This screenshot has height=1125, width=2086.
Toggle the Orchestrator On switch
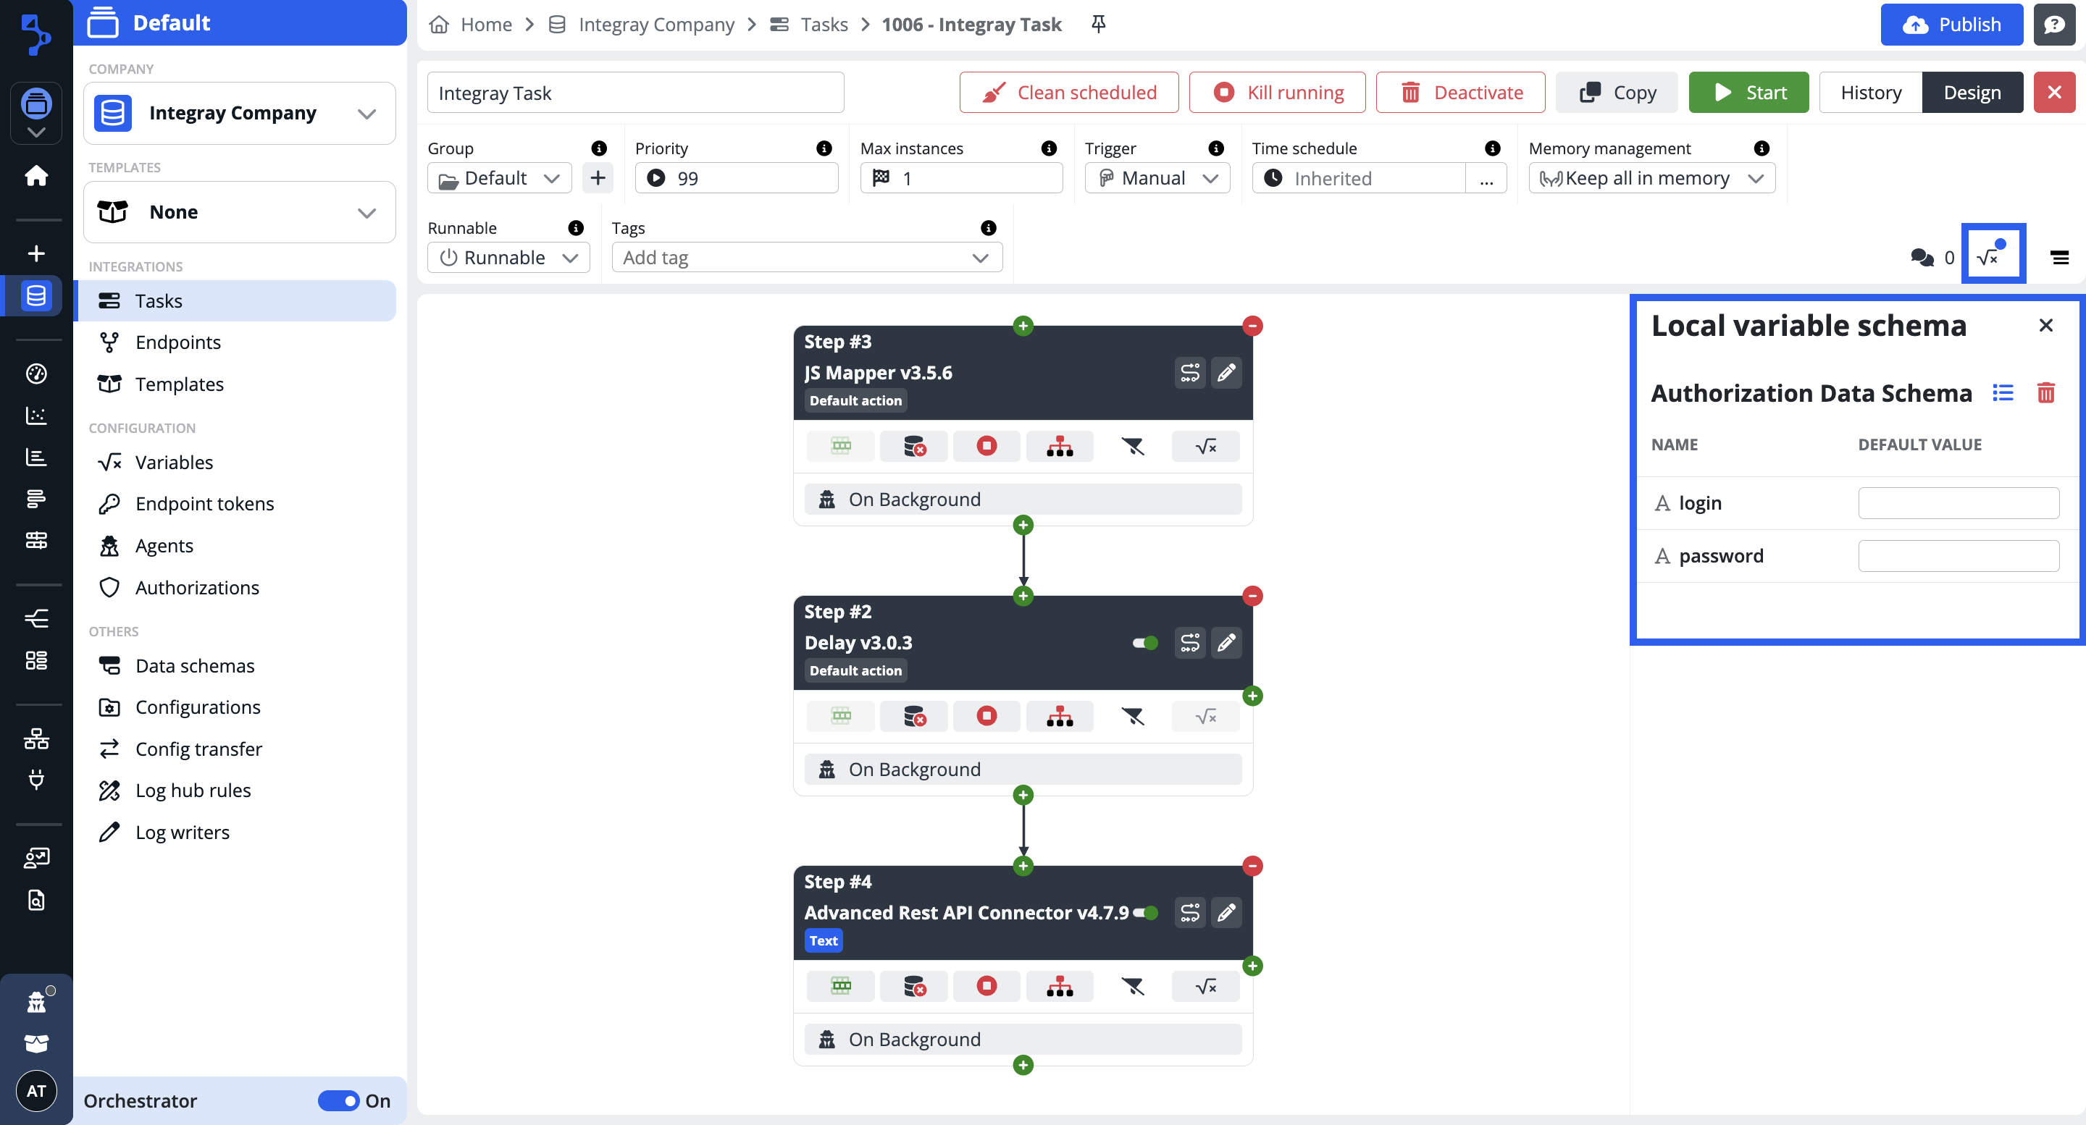338,1100
